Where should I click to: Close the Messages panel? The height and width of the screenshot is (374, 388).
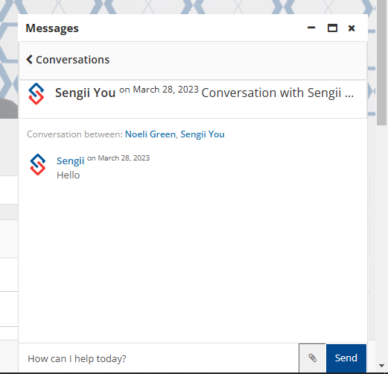(x=352, y=28)
